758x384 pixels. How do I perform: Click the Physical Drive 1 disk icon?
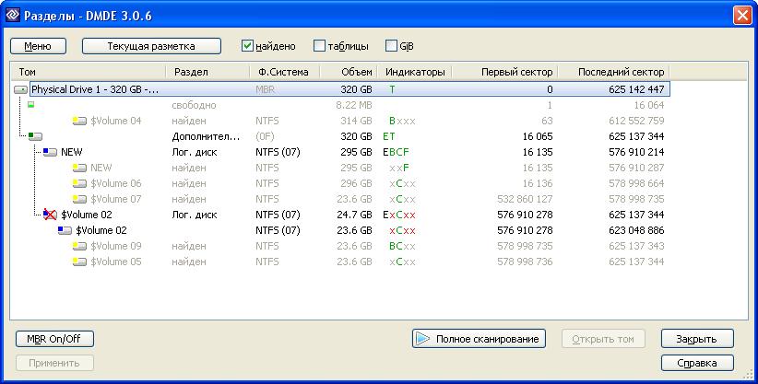tap(21, 90)
